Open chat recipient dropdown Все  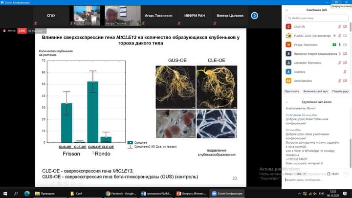point(302,174)
